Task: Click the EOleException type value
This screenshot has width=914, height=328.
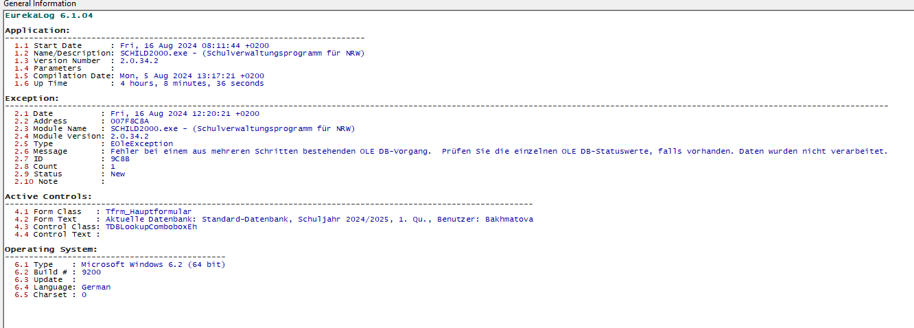Action: pos(142,144)
